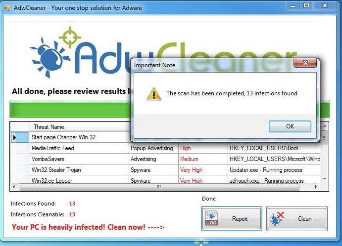Close the Important Note dialog

(305, 63)
